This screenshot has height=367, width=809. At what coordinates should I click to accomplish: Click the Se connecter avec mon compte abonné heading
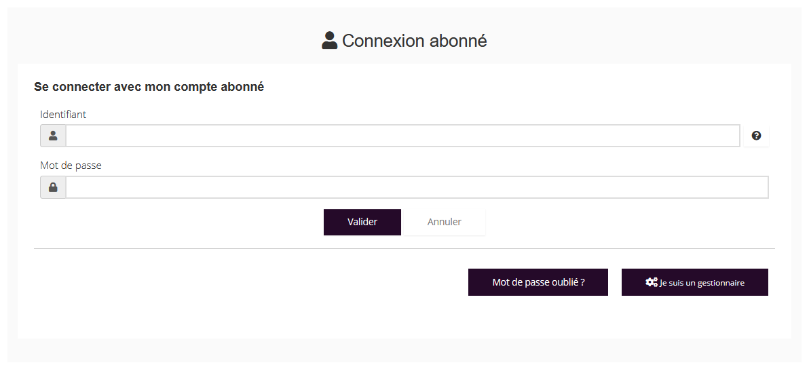pyautogui.click(x=149, y=87)
